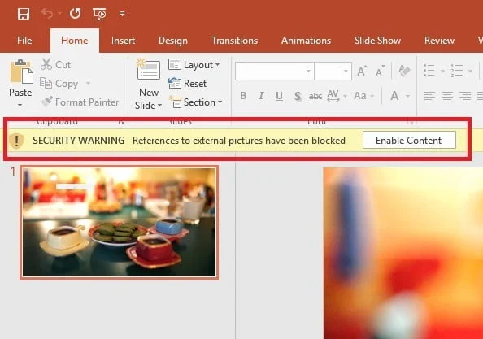Image resolution: width=483 pixels, height=339 pixels.
Task: Click the main slide editing canvas
Action: 403,253
